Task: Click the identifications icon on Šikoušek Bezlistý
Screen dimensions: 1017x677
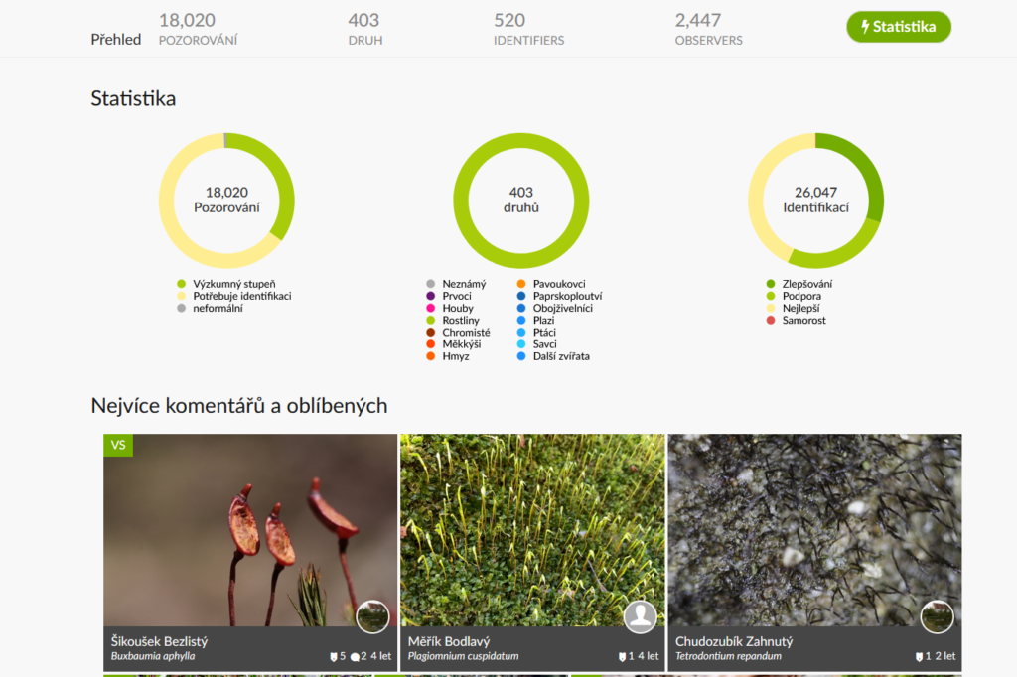Action: [x=333, y=656]
